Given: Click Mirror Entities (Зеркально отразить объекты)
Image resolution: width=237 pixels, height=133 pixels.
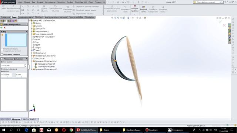Looking at the screenshot, I should click(86, 7).
